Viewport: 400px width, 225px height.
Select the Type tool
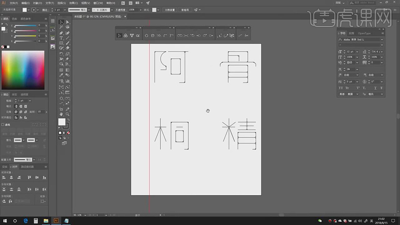point(61,38)
